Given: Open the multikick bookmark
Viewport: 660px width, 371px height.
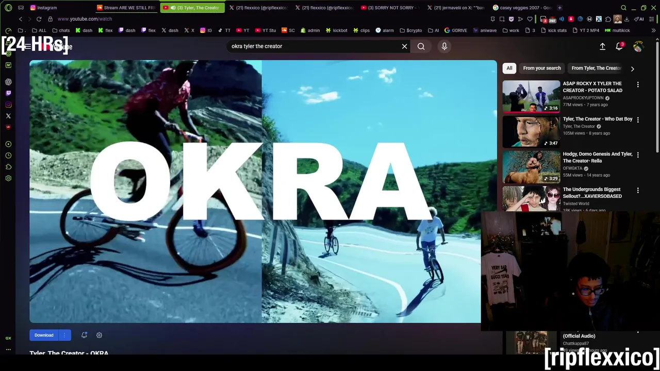Looking at the screenshot, I should (617, 30).
